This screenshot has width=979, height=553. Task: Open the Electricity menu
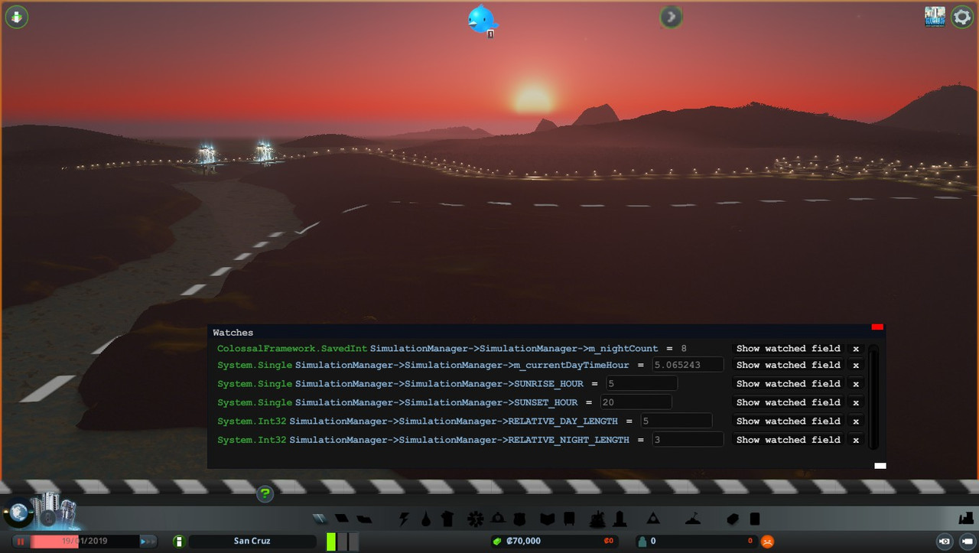404,519
